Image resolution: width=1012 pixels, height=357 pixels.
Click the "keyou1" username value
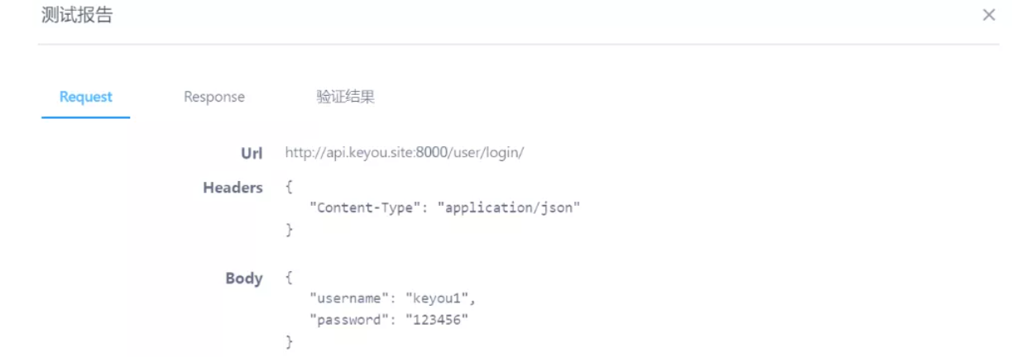click(x=444, y=298)
